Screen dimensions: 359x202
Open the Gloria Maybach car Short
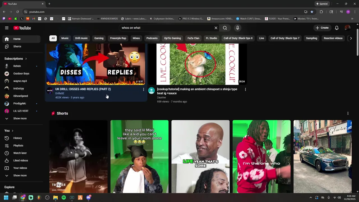coord(323,157)
